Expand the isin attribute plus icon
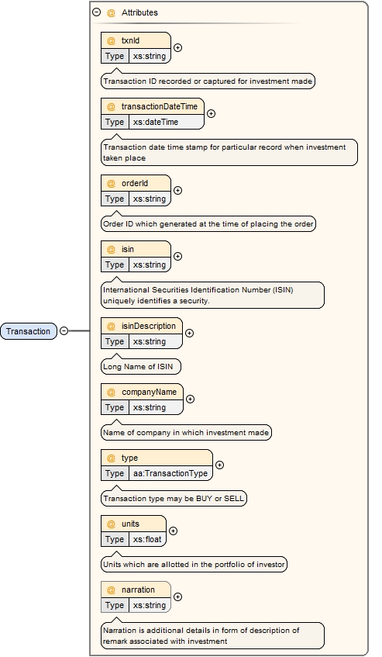 point(177,257)
